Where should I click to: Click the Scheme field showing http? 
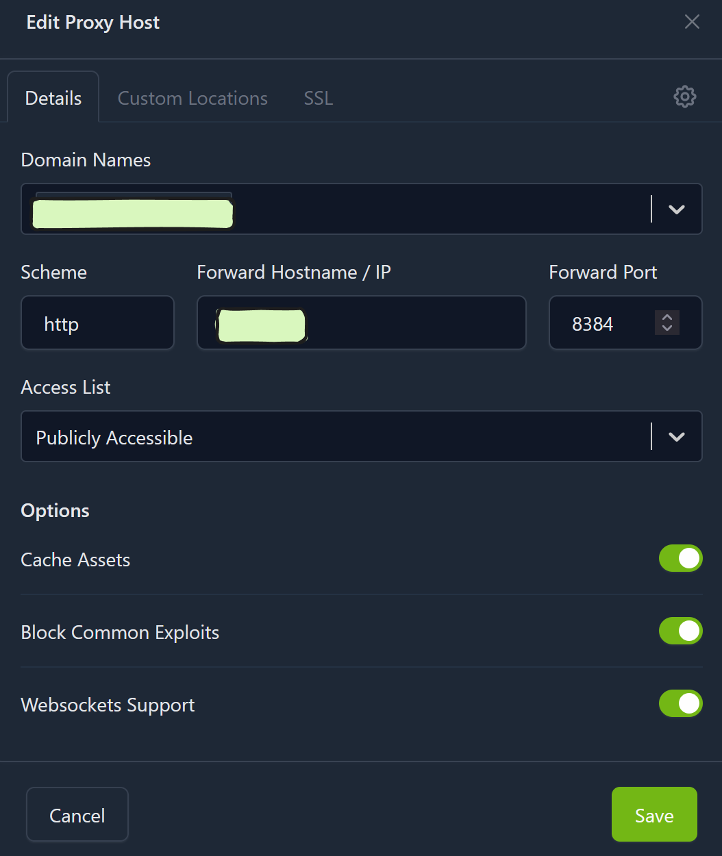(97, 323)
